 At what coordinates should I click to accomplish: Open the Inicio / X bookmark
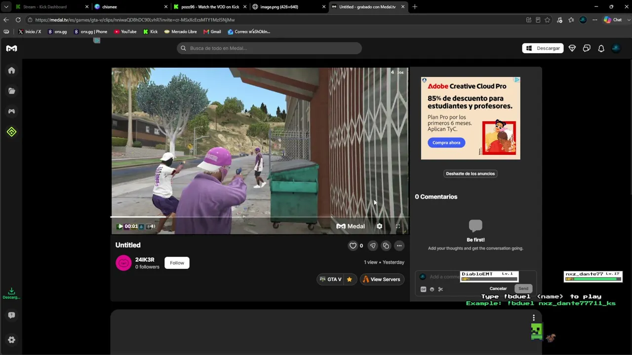[x=29, y=32]
